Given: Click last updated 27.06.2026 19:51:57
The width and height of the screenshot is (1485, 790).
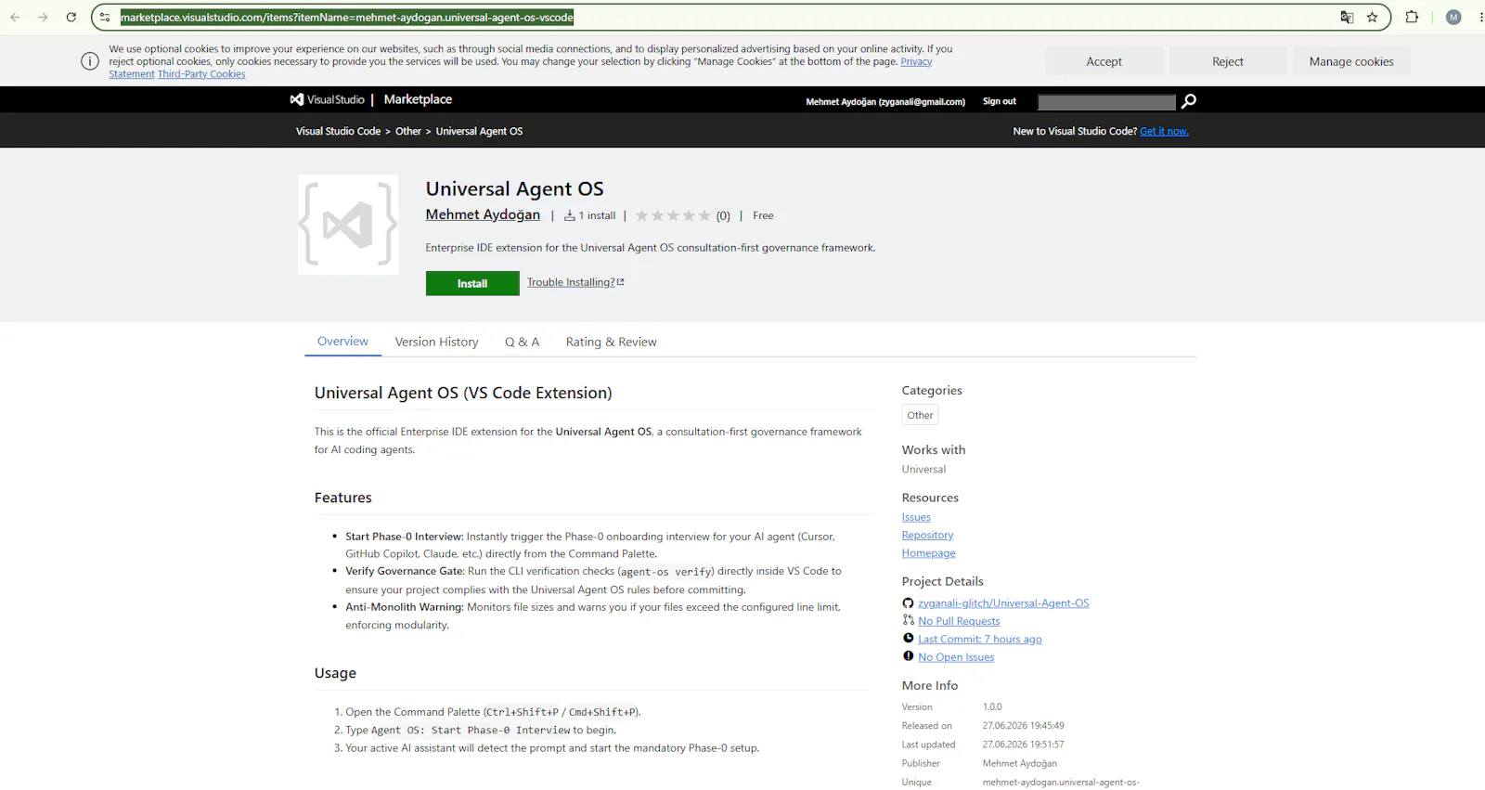Looking at the screenshot, I should (1023, 745).
